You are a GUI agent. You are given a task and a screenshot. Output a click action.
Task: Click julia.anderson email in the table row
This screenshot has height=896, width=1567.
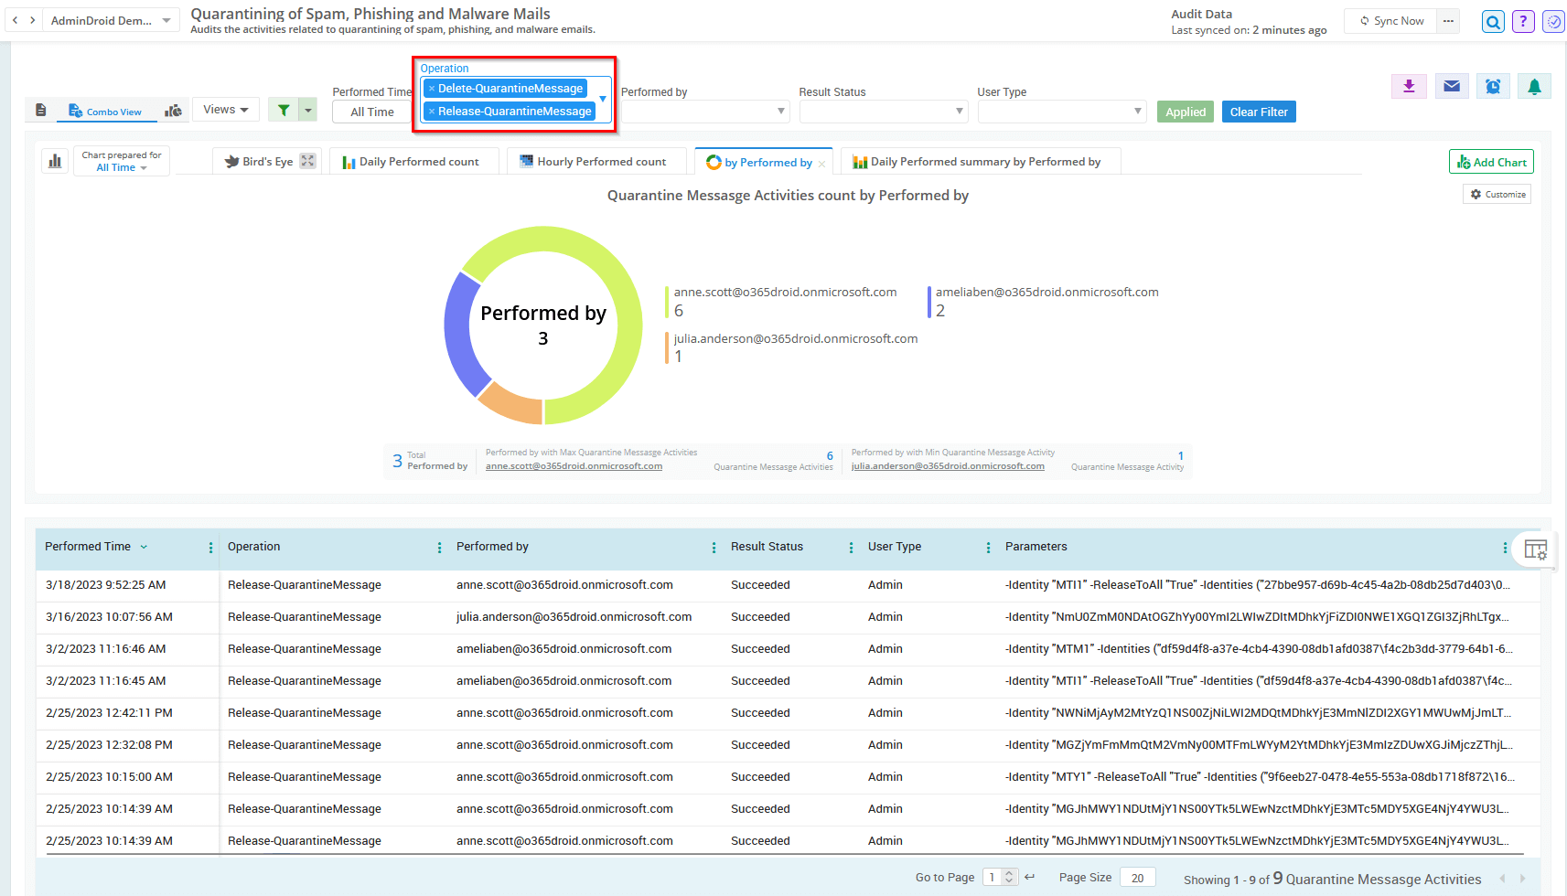(574, 617)
